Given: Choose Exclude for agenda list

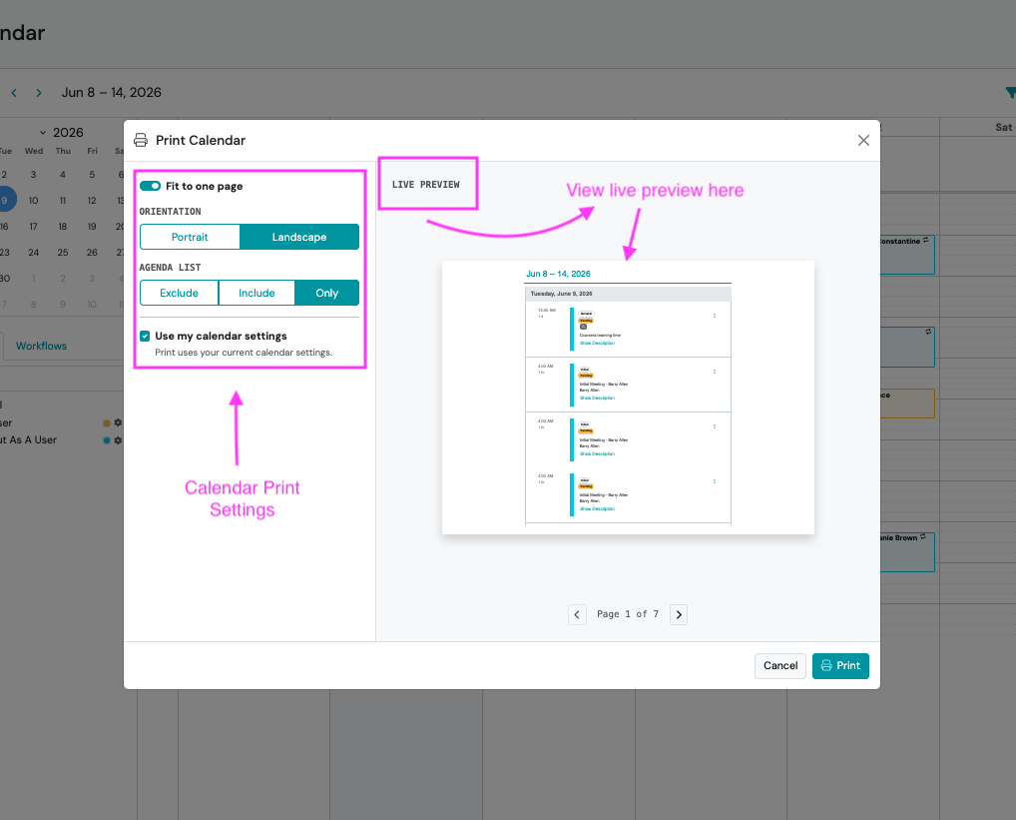Looking at the screenshot, I should tap(179, 293).
